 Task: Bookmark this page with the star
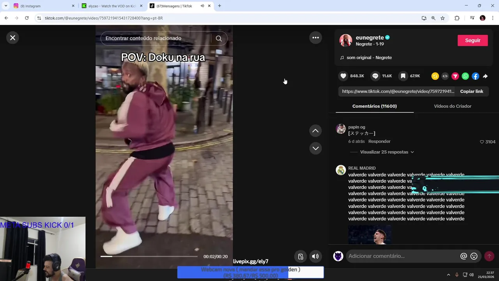(442, 18)
